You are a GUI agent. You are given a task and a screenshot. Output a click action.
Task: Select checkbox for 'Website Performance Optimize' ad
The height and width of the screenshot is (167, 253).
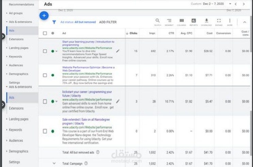(x=45, y=75)
